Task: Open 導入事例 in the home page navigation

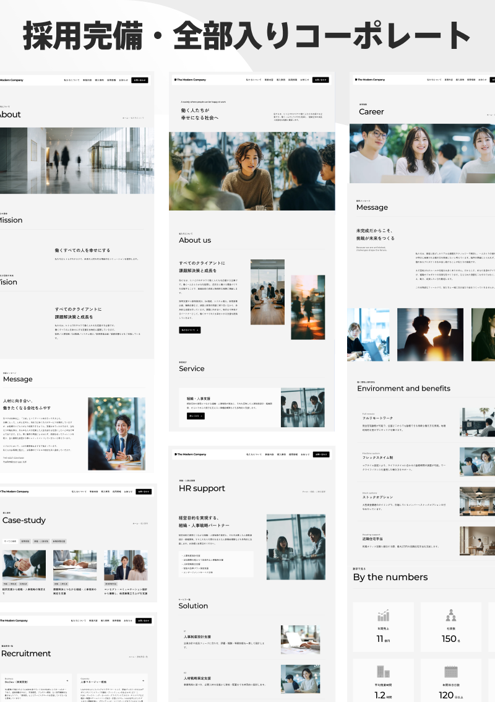Action: tap(281, 80)
